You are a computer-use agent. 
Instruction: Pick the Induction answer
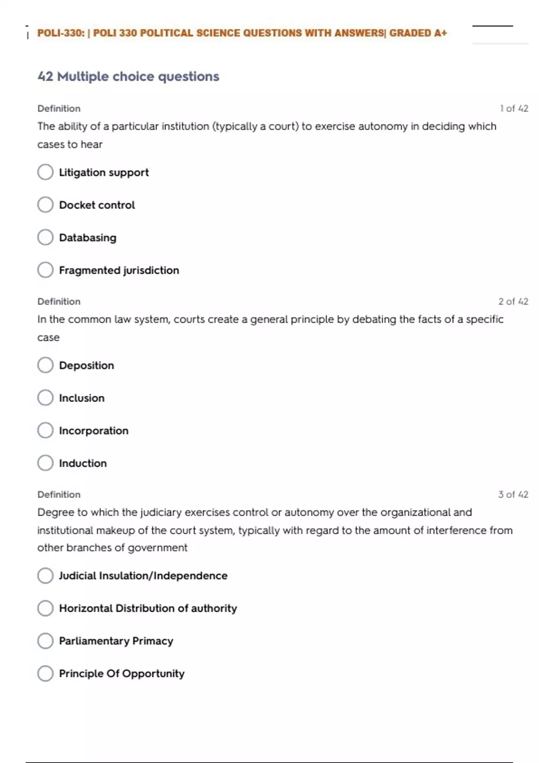[x=45, y=463]
